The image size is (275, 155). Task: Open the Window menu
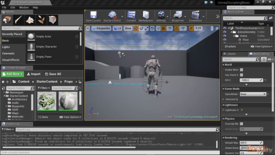[24, 8]
